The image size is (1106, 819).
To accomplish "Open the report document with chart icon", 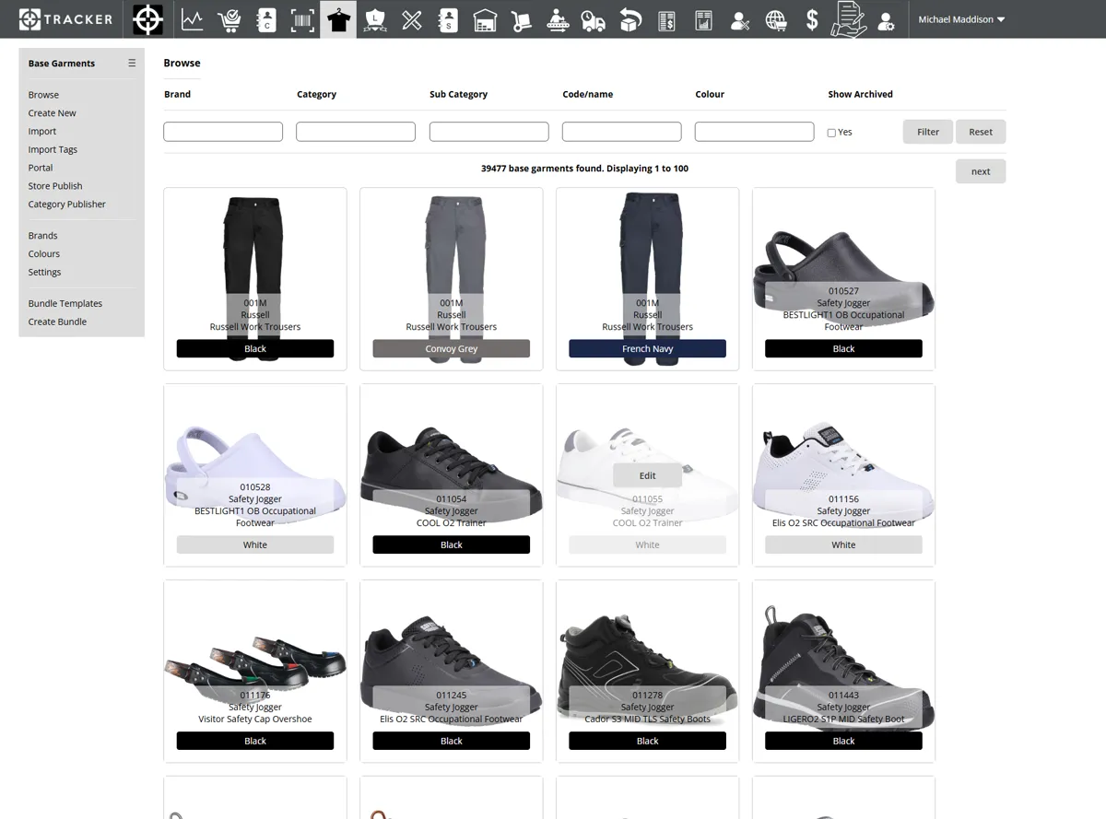I will coord(703,19).
